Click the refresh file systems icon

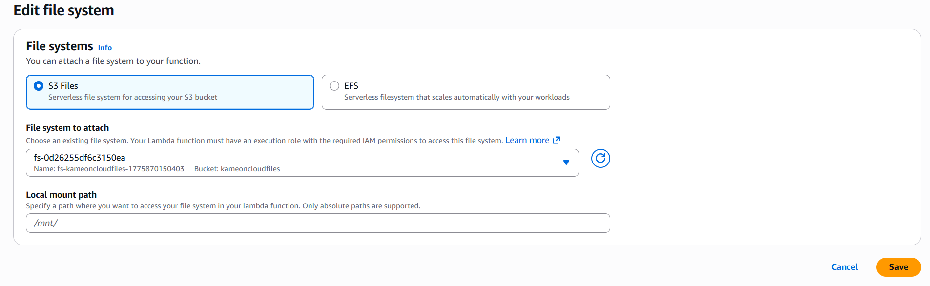(x=600, y=159)
